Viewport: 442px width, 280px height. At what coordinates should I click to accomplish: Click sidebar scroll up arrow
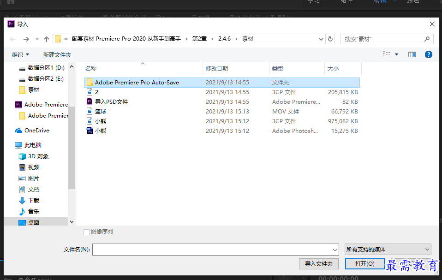pos(72,67)
